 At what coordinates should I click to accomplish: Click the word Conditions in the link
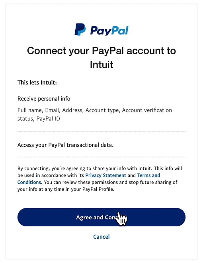29,183
